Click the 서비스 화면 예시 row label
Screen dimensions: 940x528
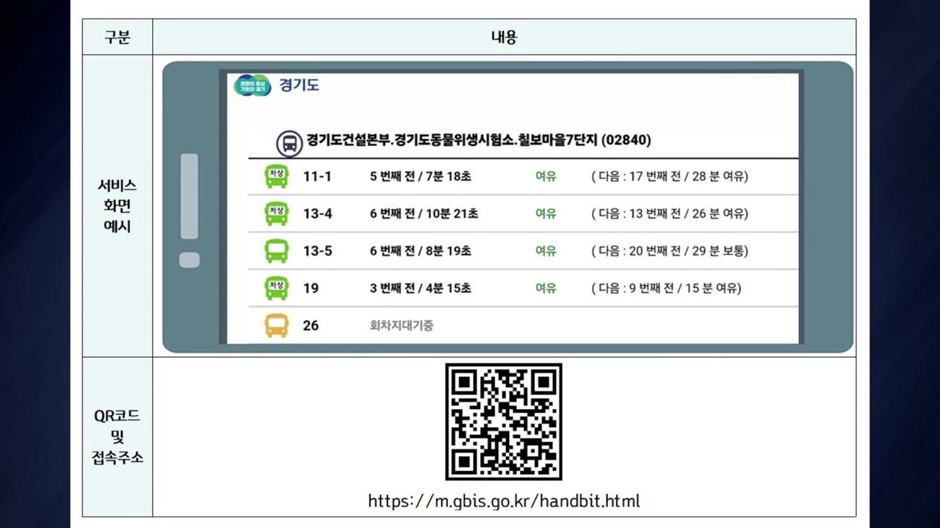117,206
